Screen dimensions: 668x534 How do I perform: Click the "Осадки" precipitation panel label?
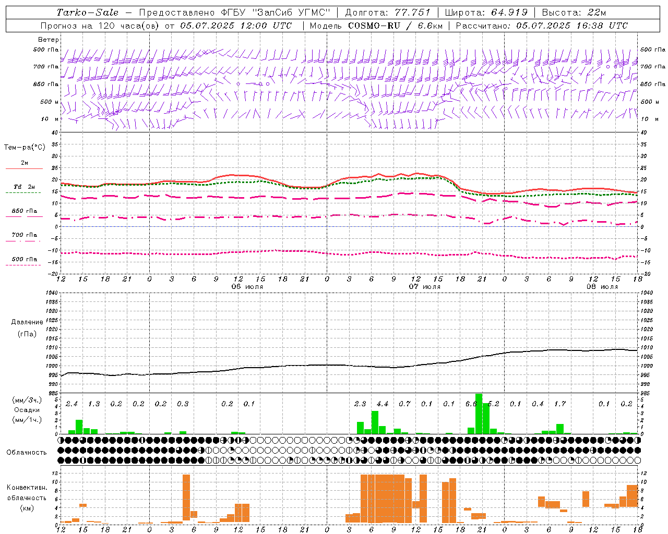point(27,410)
